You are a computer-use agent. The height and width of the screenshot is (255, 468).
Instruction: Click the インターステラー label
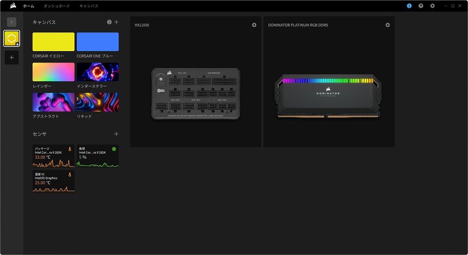pyautogui.click(x=91, y=86)
